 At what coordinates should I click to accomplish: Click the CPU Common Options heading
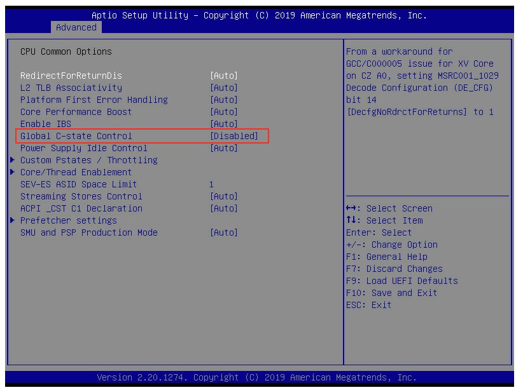pos(66,51)
